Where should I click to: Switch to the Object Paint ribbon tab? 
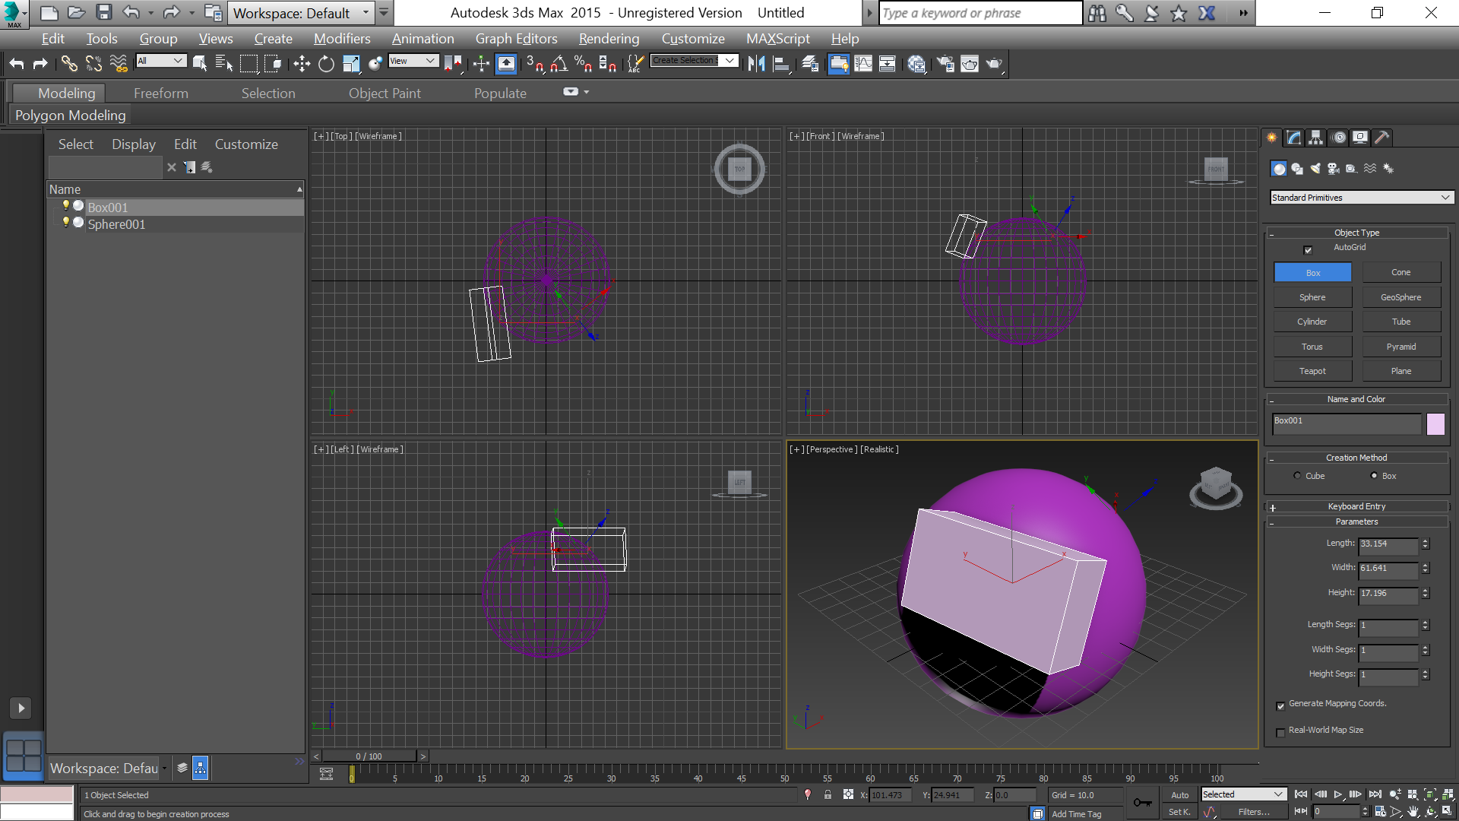pyautogui.click(x=385, y=94)
